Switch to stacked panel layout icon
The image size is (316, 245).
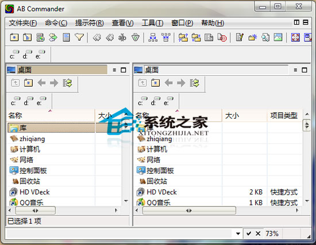click(x=306, y=22)
